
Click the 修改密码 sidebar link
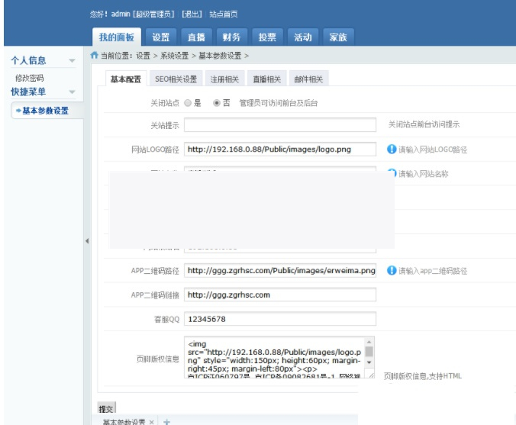pyautogui.click(x=30, y=78)
